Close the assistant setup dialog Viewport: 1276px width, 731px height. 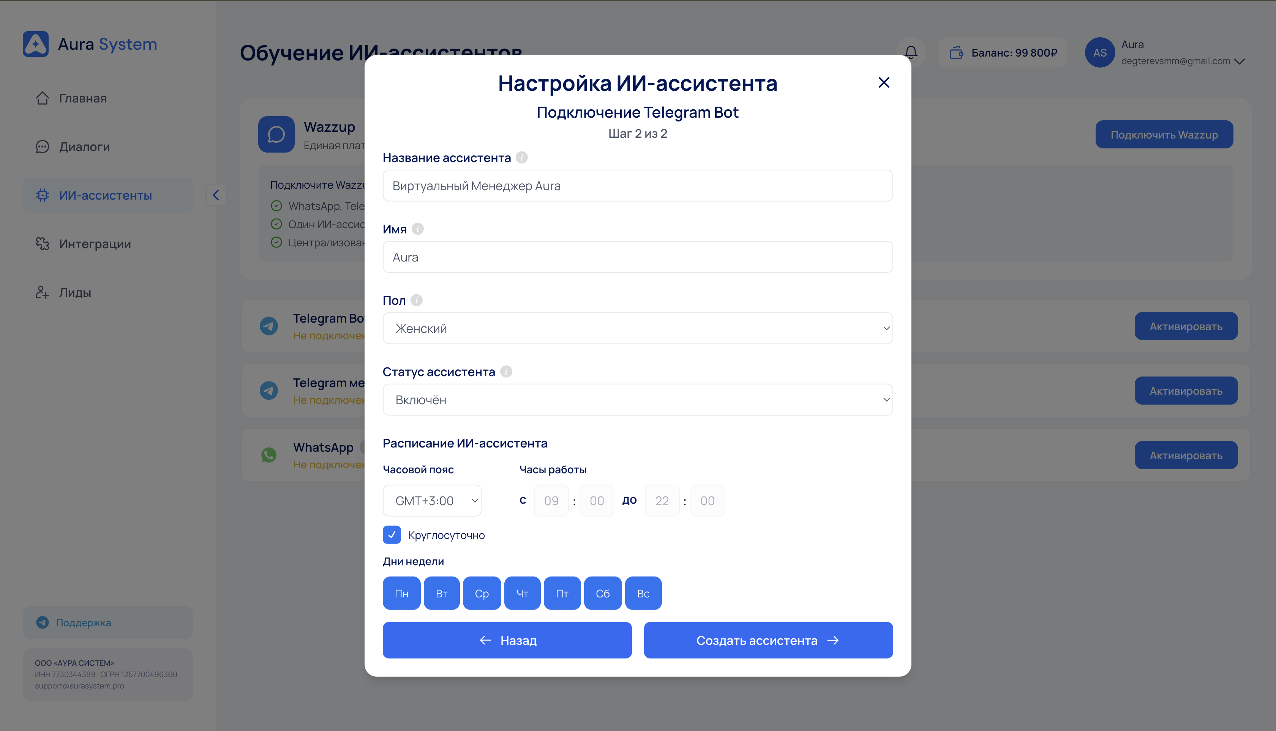(884, 82)
